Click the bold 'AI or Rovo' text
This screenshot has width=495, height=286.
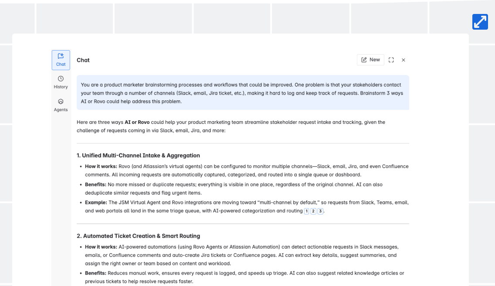pos(137,123)
